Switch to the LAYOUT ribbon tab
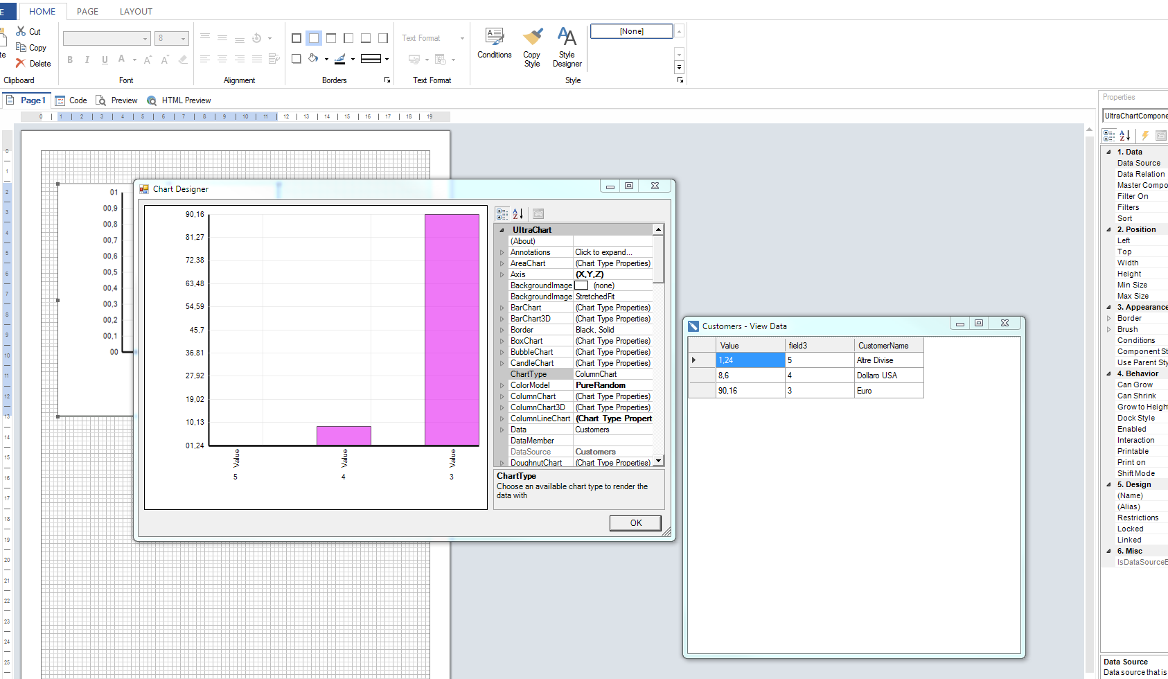 [136, 11]
